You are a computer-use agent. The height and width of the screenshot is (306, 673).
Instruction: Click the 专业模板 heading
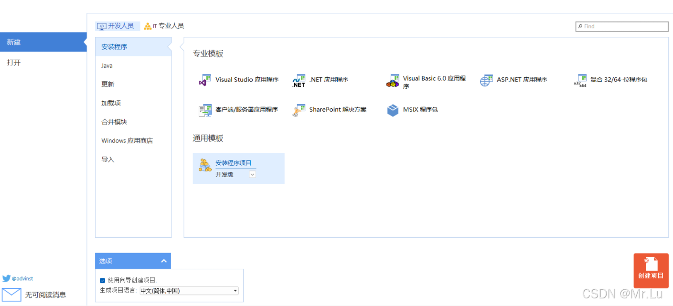(208, 54)
